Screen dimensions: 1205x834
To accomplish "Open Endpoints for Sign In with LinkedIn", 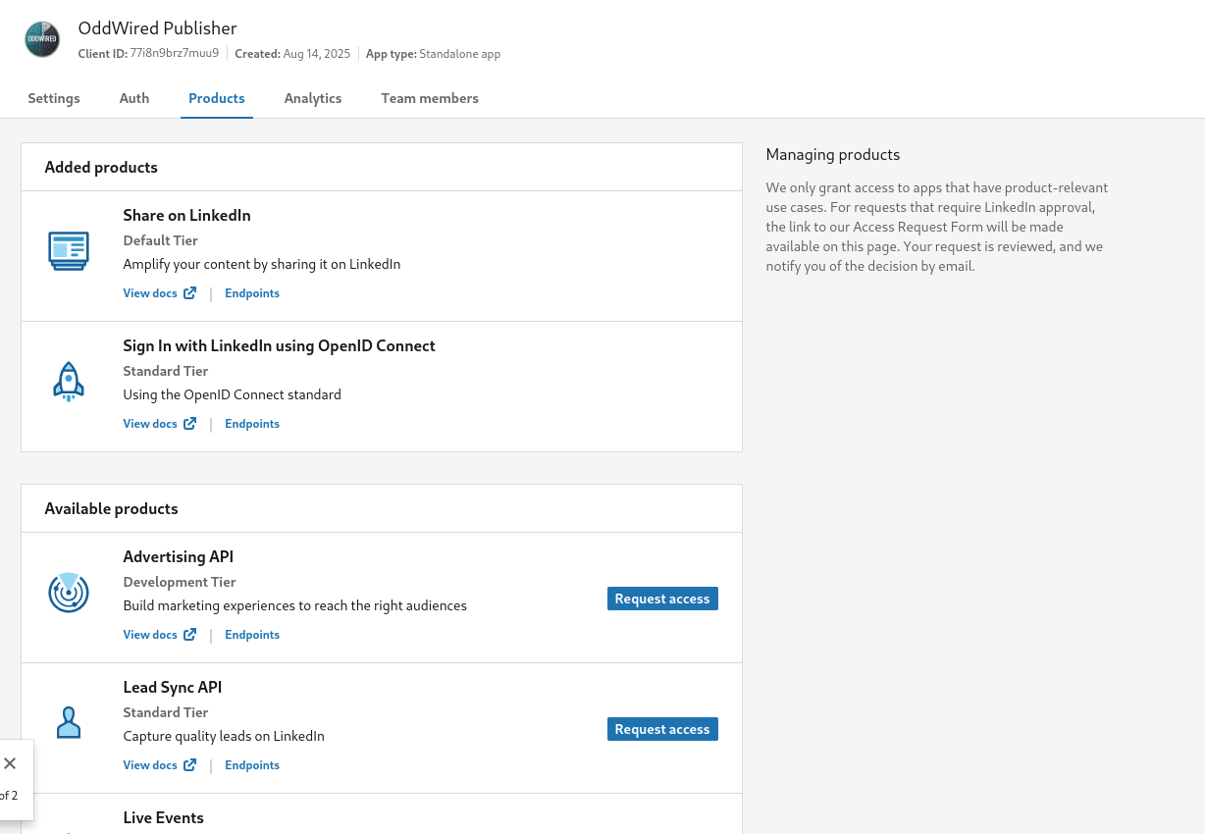I will point(252,424).
